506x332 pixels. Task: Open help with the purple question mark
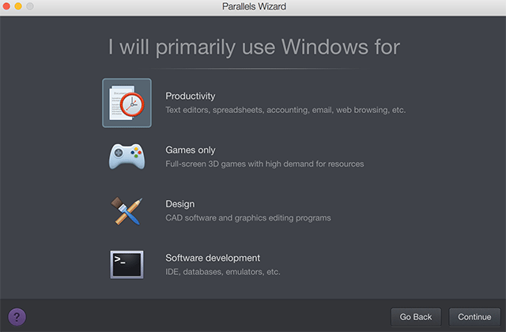click(x=17, y=317)
